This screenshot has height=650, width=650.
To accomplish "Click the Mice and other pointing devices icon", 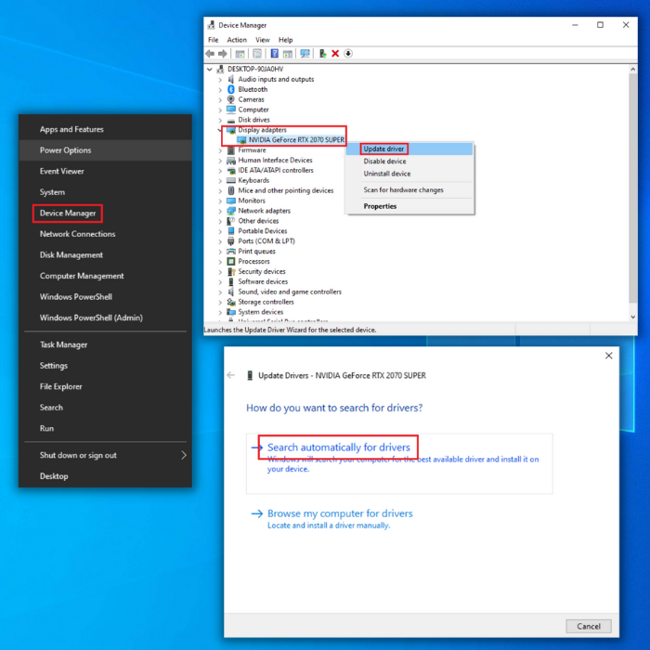I will point(231,190).
